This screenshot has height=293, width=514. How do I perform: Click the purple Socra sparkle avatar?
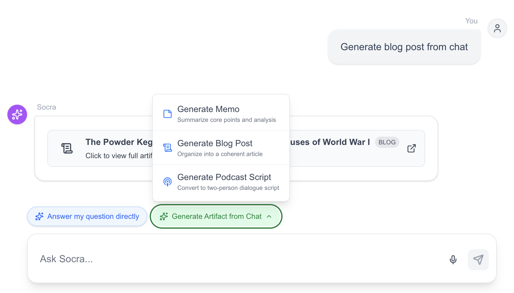17,114
